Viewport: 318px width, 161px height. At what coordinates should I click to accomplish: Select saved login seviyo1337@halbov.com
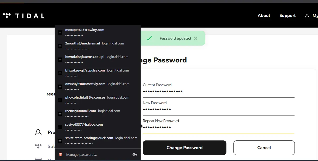pos(98,127)
